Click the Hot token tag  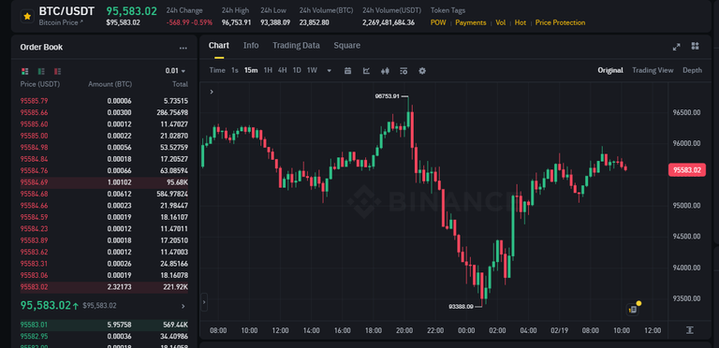click(520, 22)
